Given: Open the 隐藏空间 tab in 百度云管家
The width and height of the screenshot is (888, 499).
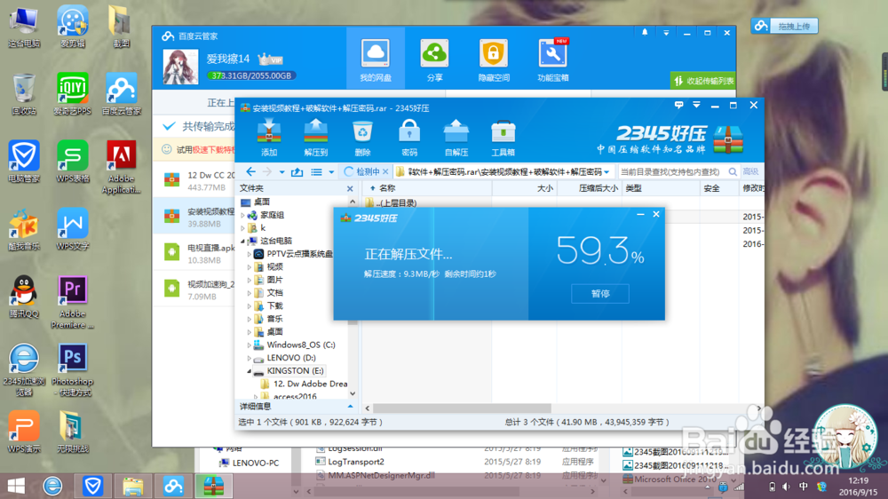Looking at the screenshot, I should coord(493,59).
